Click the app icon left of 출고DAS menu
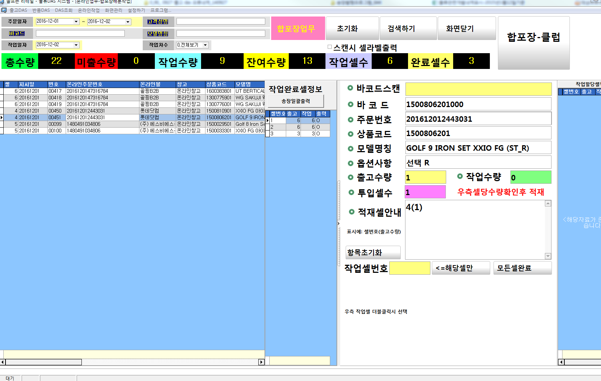 (4, 10)
